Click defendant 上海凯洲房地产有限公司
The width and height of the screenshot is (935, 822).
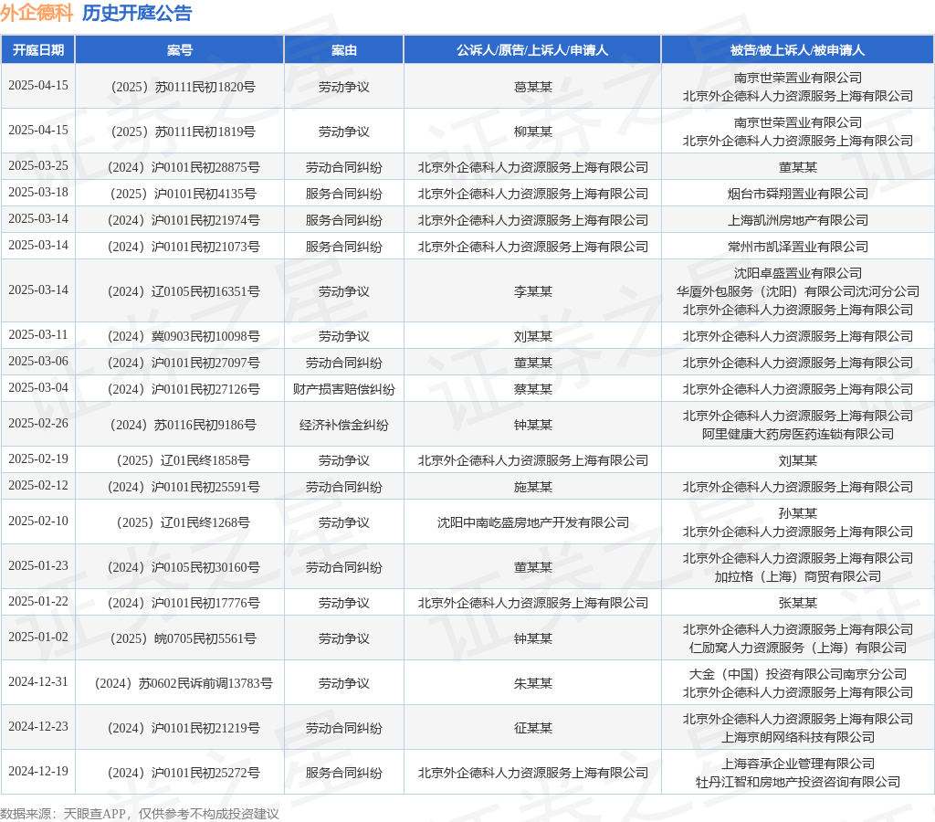point(797,221)
